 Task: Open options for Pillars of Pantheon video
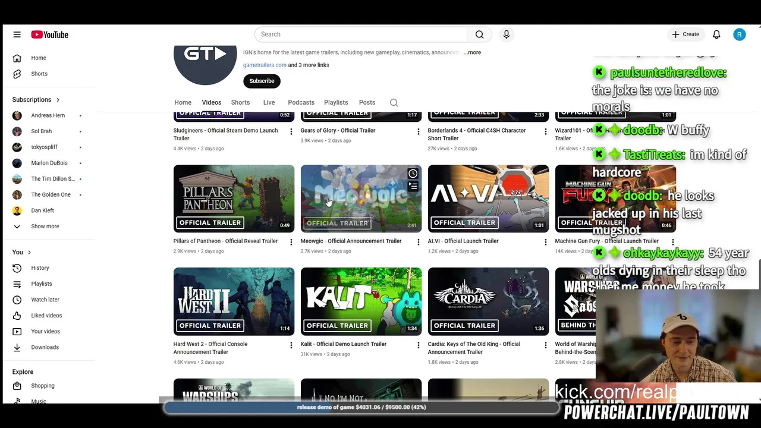291,242
